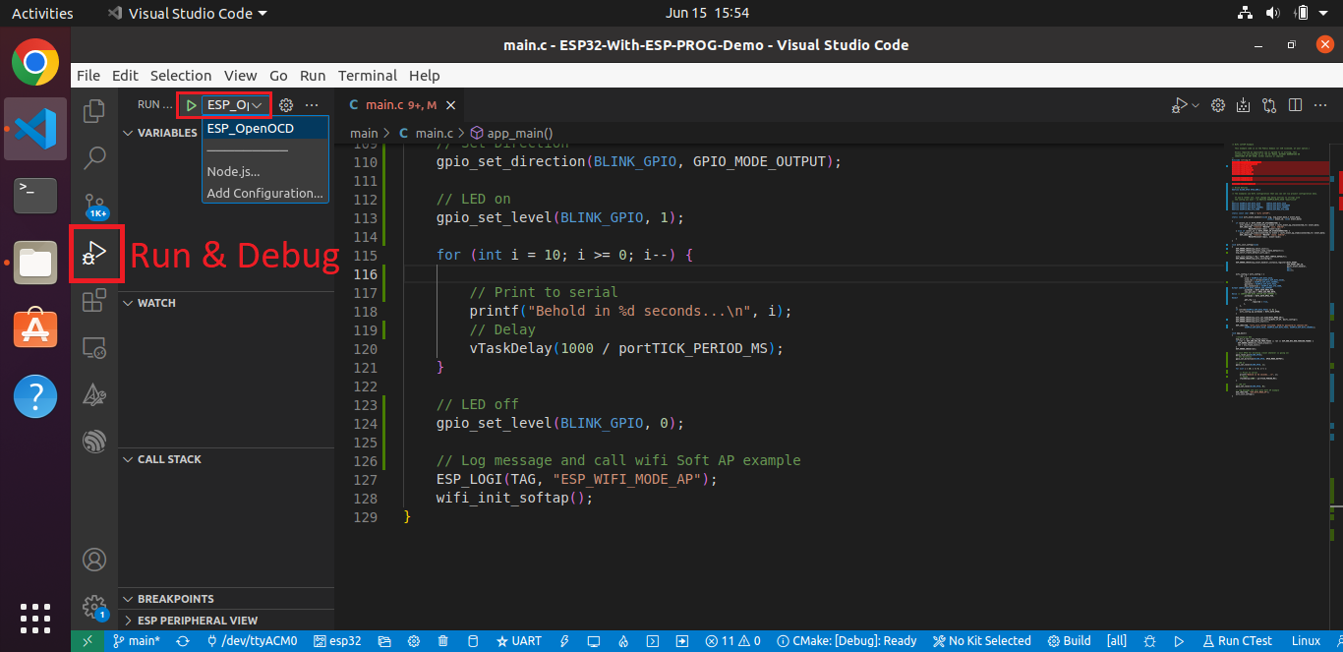Open the Selection menu

[x=180, y=76]
